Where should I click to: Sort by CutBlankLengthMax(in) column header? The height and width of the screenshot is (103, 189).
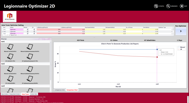pyautogui.click(x=48, y=27)
